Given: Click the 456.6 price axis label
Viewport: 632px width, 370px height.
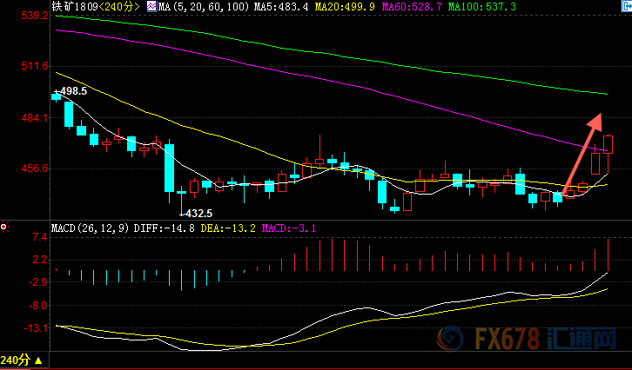Looking at the screenshot, I should [x=37, y=168].
